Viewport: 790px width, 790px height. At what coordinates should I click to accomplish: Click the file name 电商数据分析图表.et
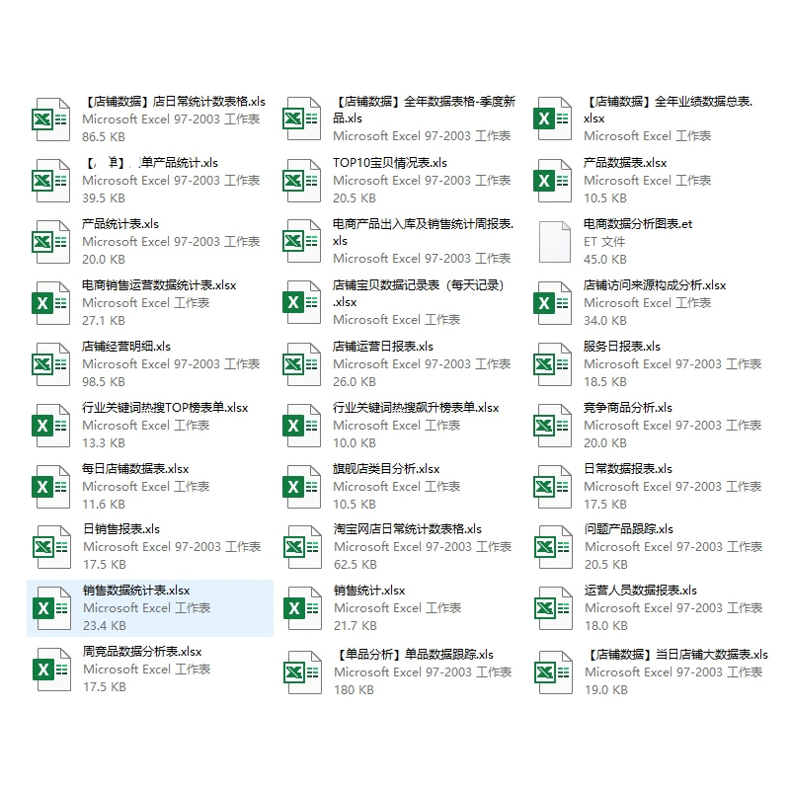(x=638, y=224)
